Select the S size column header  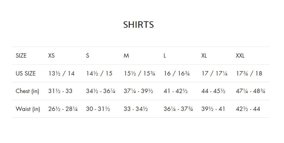(x=87, y=56)
